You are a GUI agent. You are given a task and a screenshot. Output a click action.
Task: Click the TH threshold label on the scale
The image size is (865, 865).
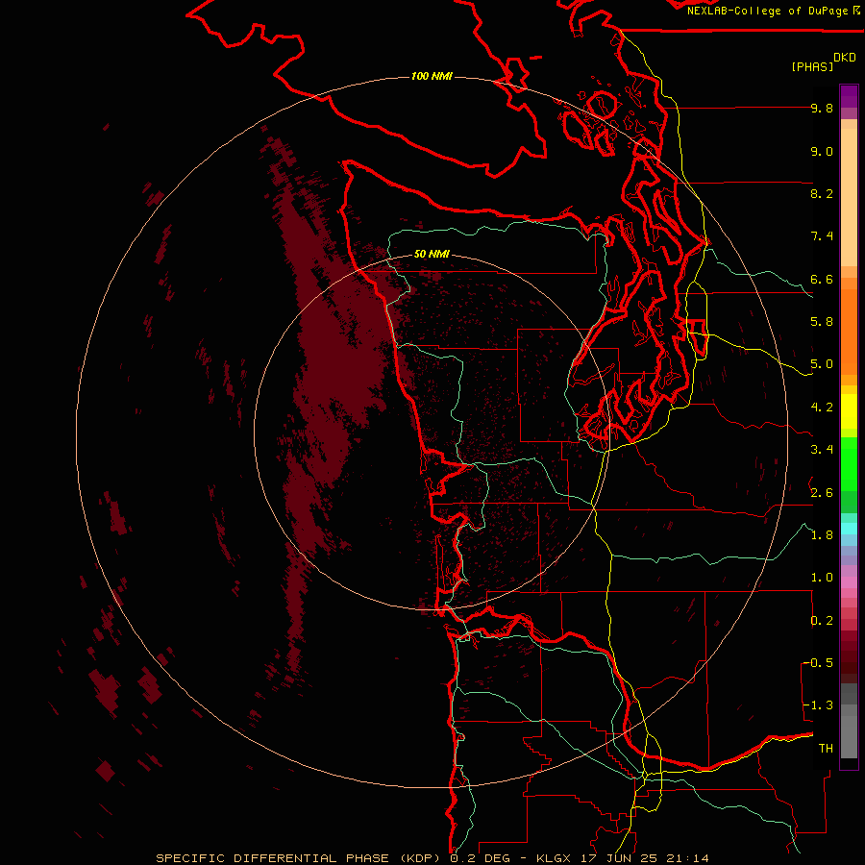(x=826, y=748)
